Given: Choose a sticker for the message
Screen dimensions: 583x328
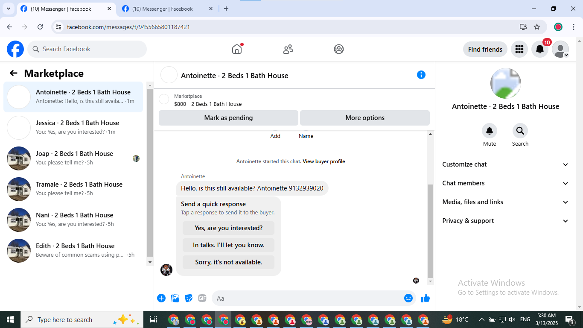Looking at the screenshot, I should click(x=189, y=298).
